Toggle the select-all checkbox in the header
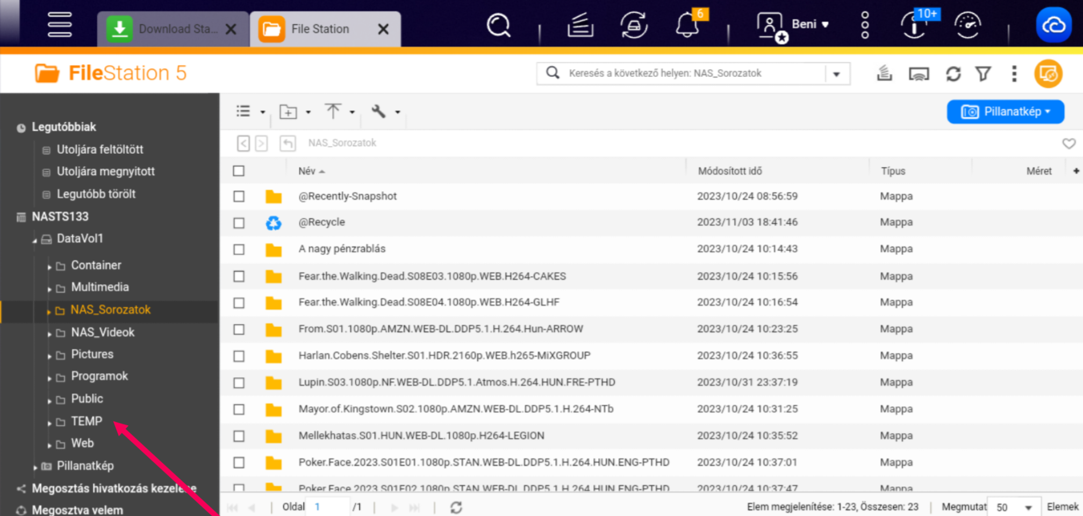Viewport: 1083px width, 516px height. [x=239, y=171]
